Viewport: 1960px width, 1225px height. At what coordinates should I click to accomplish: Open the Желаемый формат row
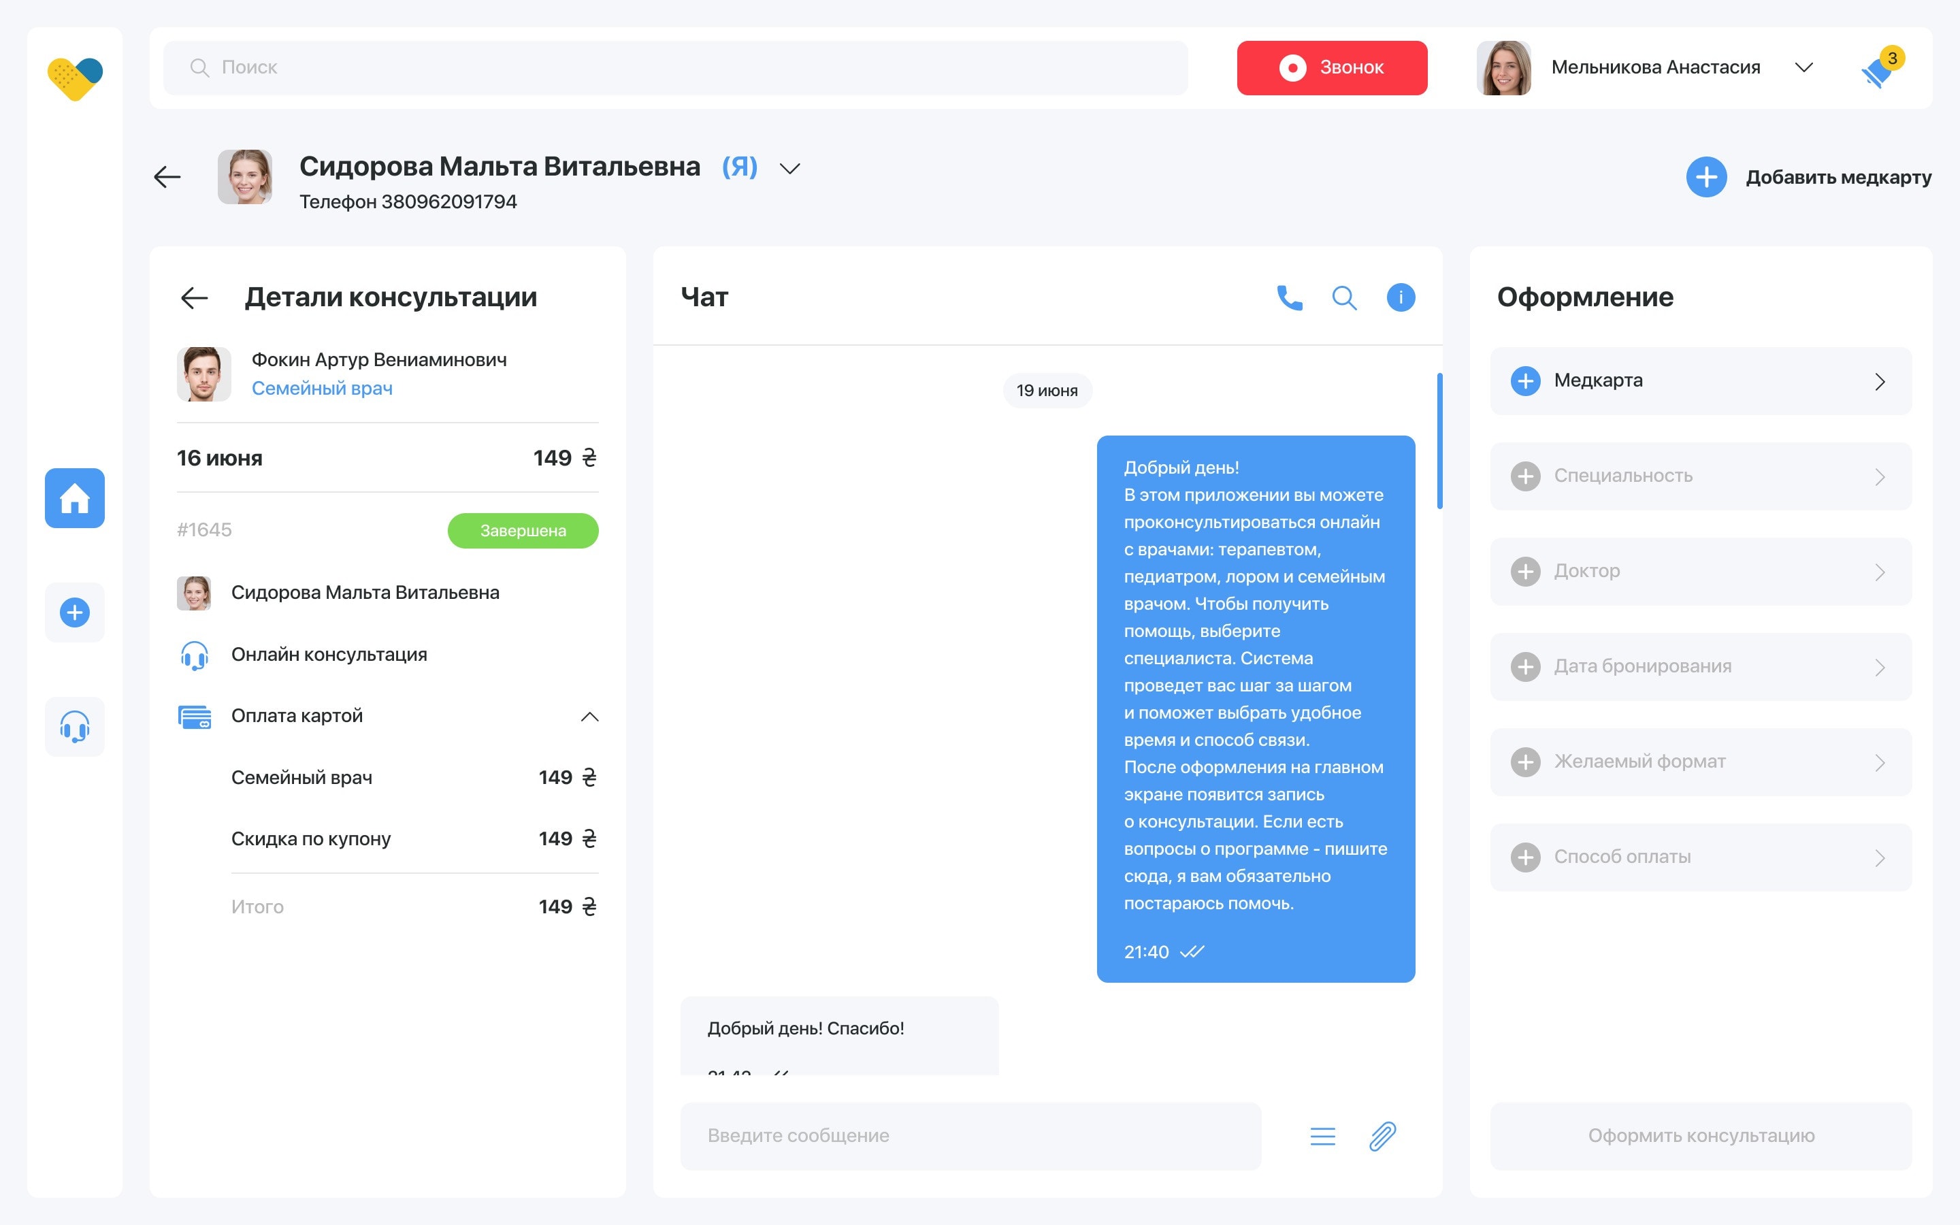[1701, 762]
